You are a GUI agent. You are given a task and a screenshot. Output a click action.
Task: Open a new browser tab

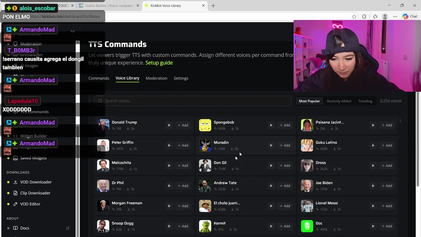[213, 6]
